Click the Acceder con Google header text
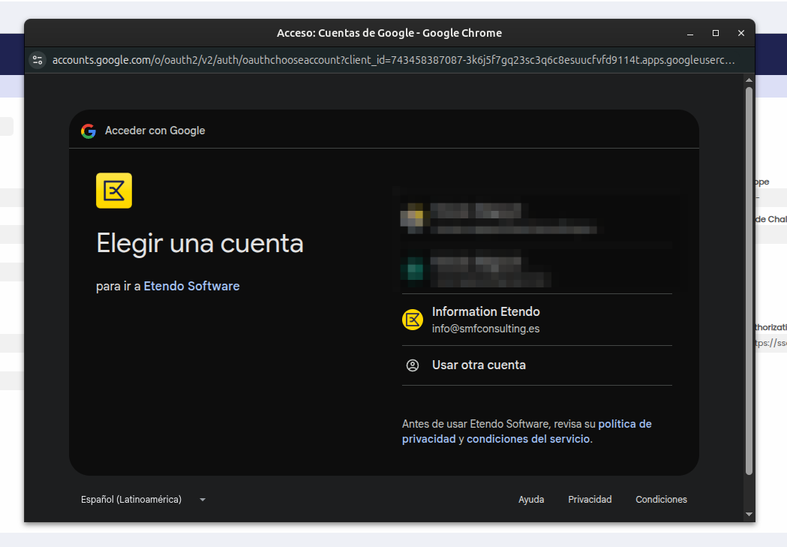Viewport: 787px width, 547px height. (x=155, y=131)
